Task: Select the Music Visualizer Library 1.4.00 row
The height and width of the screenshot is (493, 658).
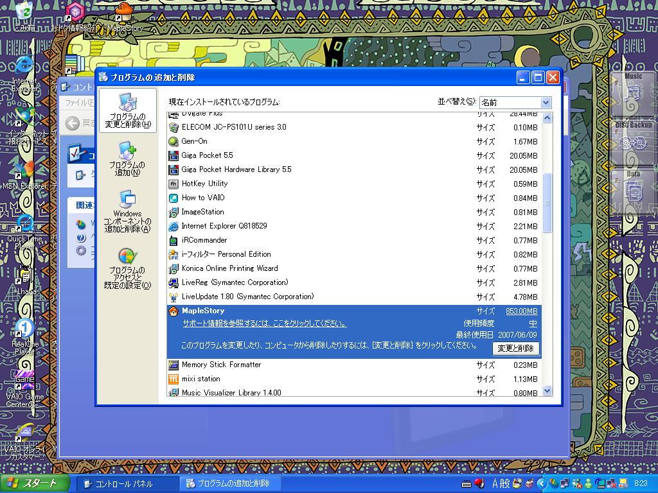Action: coord(354,393)
